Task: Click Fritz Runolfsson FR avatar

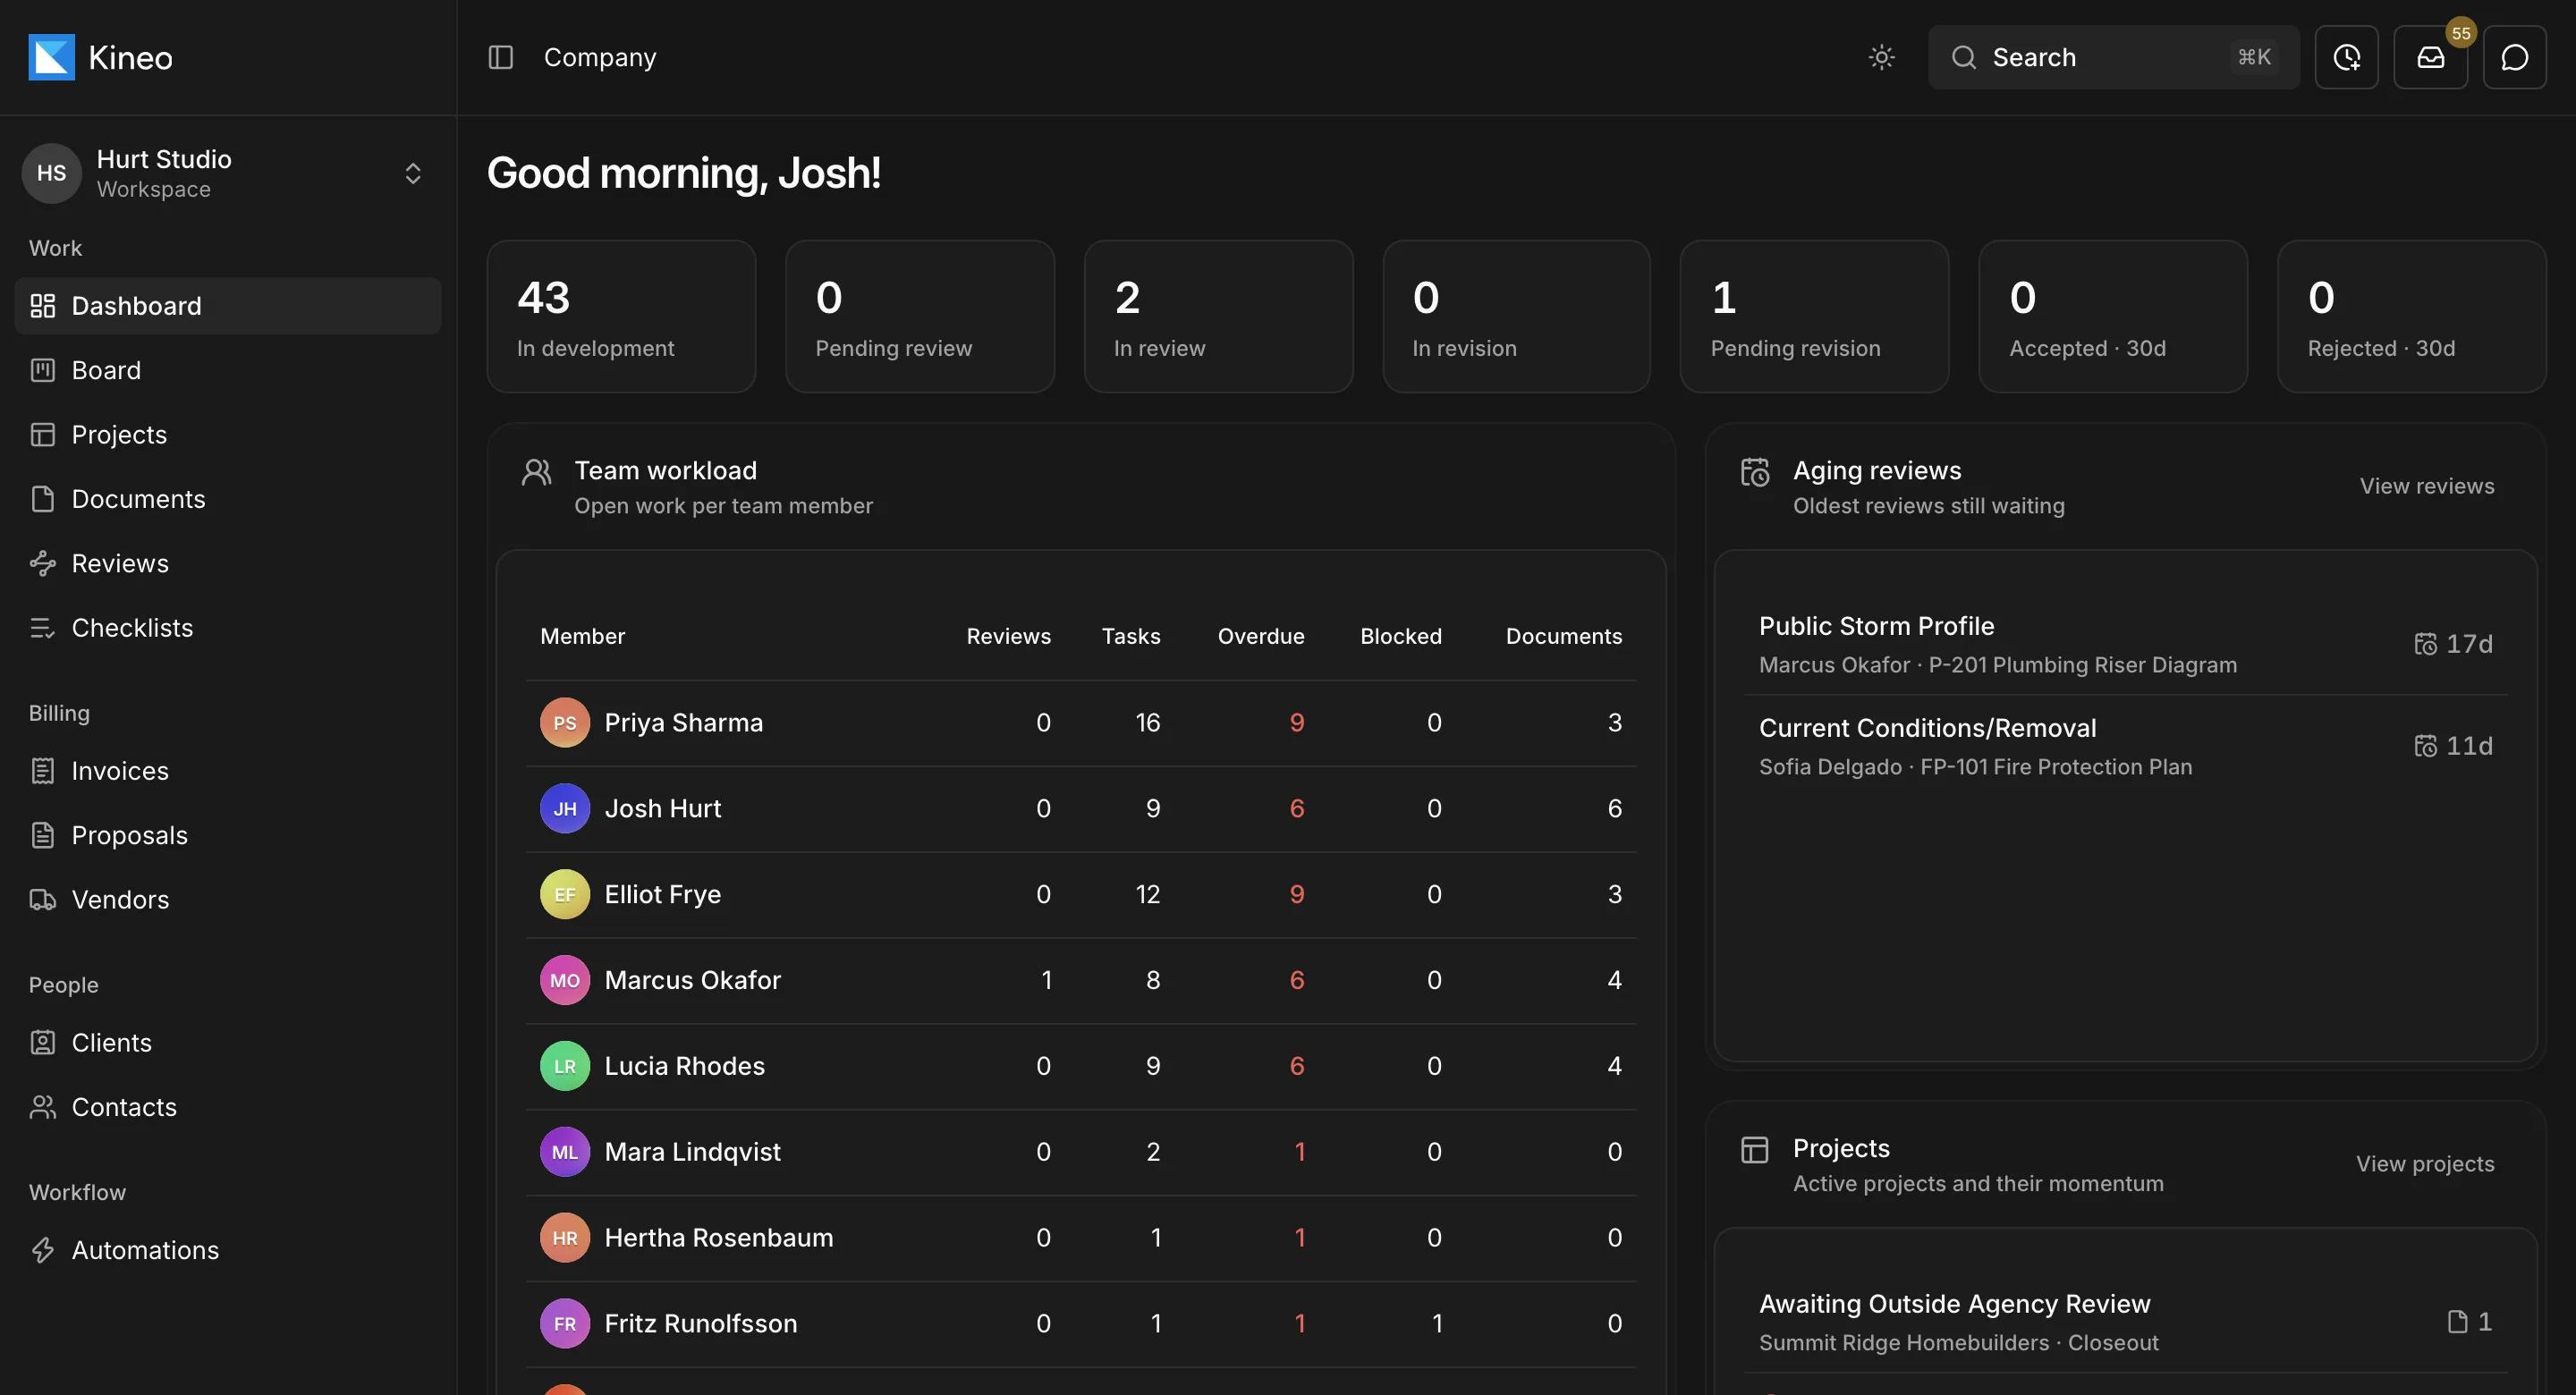Action: click(x=565, y=1324)
